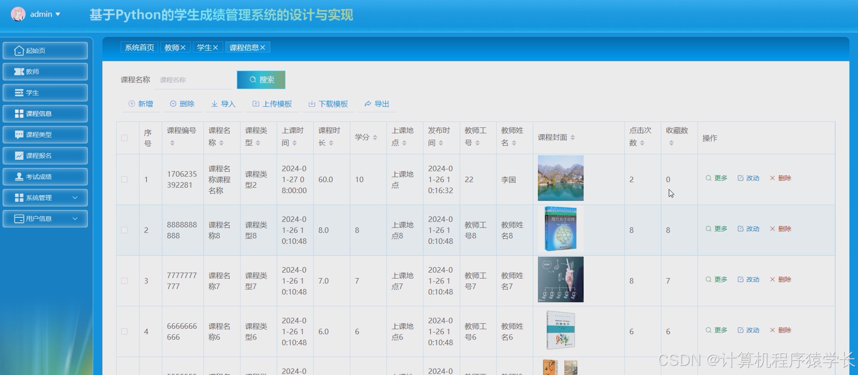Open the white book cover in row 4

pyautogui.click(x=560, y=330)
